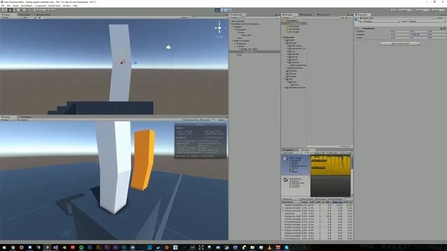Open the Transform component gear menu
Viewport: 447px width, 251px height.
pyautogui.click(x=444, y=29)
